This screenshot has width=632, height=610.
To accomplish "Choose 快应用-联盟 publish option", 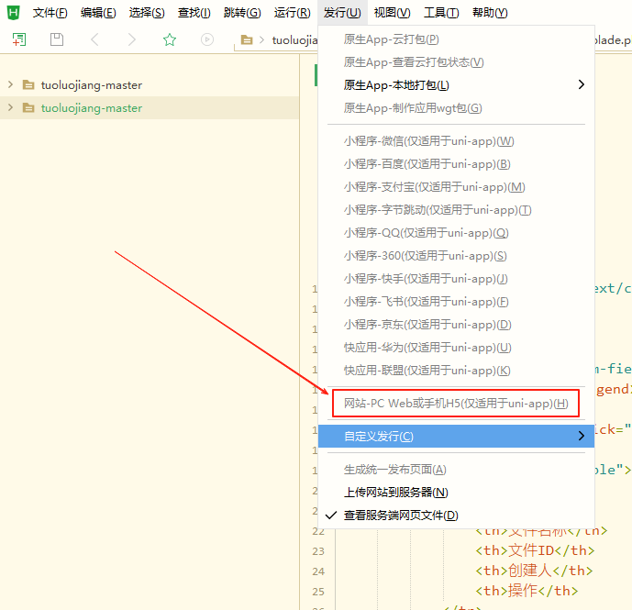I will pos(456,371).
